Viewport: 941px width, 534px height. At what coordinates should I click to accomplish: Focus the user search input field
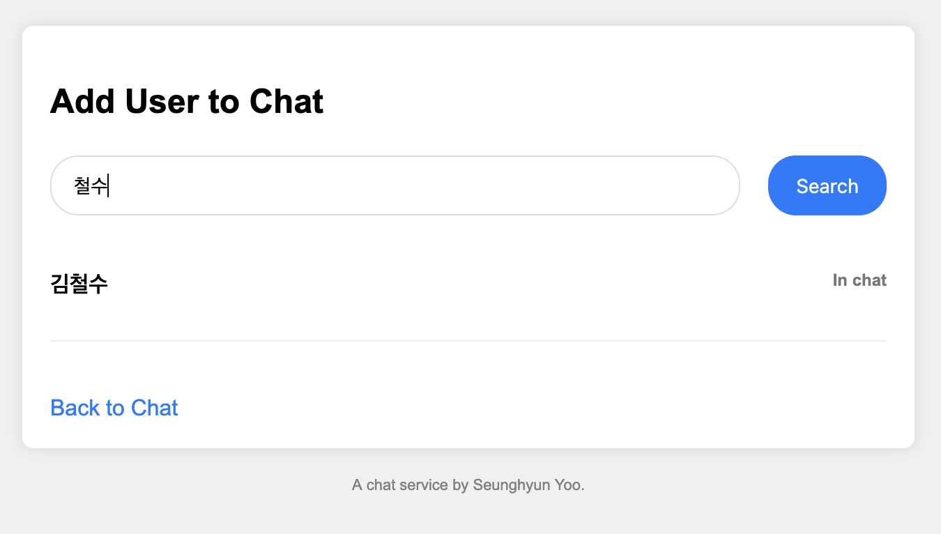(x=395, y=185)
